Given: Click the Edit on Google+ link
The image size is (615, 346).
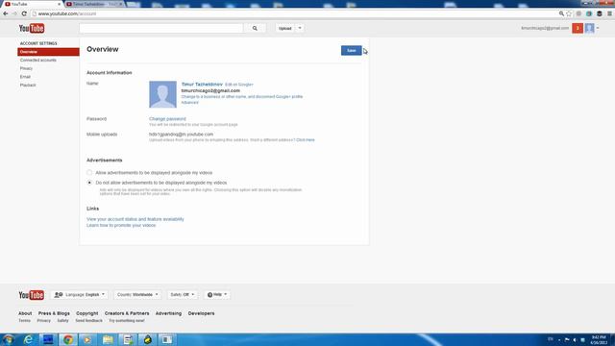Looking at the screenshot, I should coord(239,85).
